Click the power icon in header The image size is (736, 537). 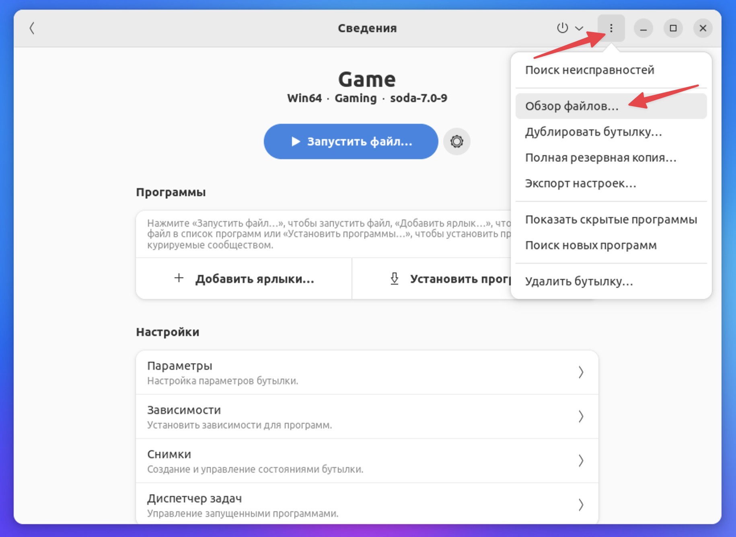562,28
